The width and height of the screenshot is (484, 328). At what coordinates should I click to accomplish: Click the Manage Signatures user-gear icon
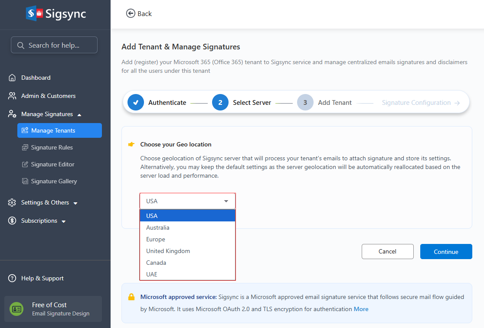click(12, 114)
